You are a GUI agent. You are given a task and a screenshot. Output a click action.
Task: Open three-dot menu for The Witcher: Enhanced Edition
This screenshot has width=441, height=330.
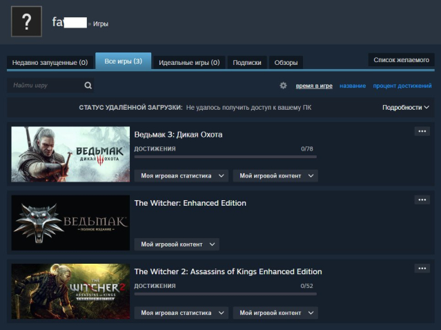pyautogui.click(x=422, y=200)
